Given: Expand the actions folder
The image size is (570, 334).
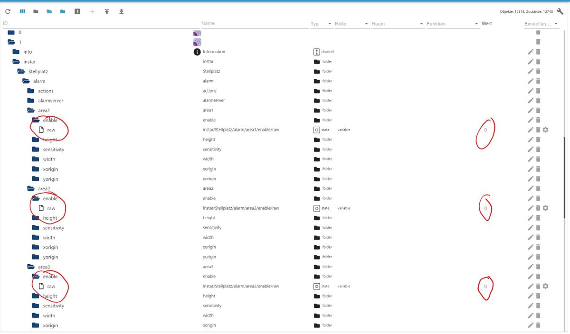Looking at the screenshot, I should (x=31, y=91).
